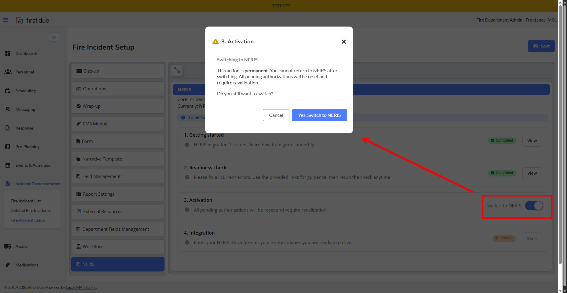The height and width of the screenshot is (293, 567).
Task: Open the Assets truck icon section
Action: click(8, 246)
